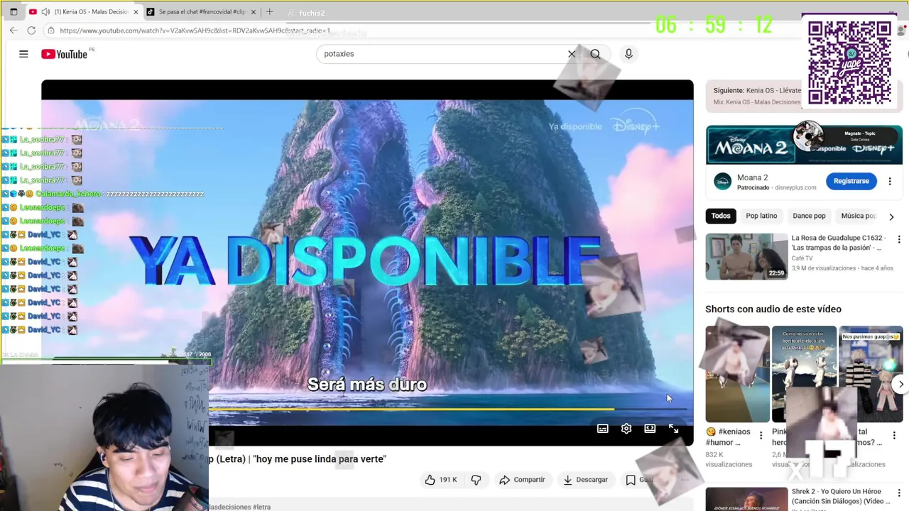The height and width of the screenshot is (511, 909).
Task: Open the second Short thumbnail 'Pink'
Action: (804, 374)
